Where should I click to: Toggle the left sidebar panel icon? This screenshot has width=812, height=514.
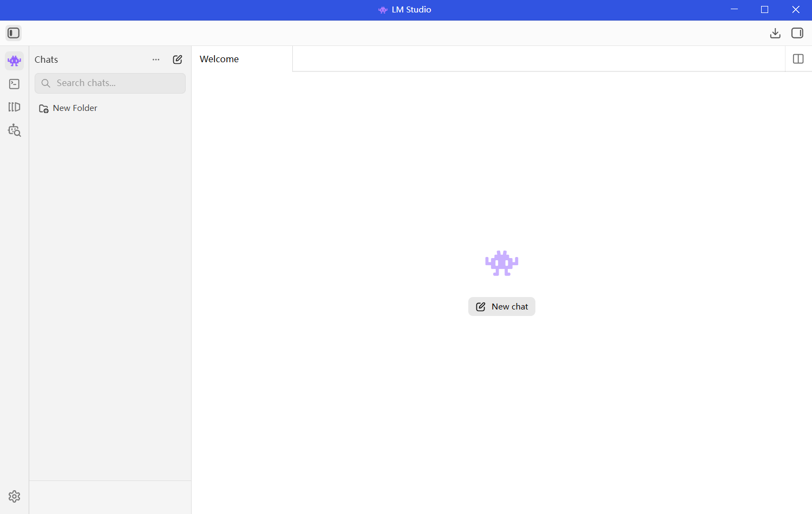[x=14, y=33]
